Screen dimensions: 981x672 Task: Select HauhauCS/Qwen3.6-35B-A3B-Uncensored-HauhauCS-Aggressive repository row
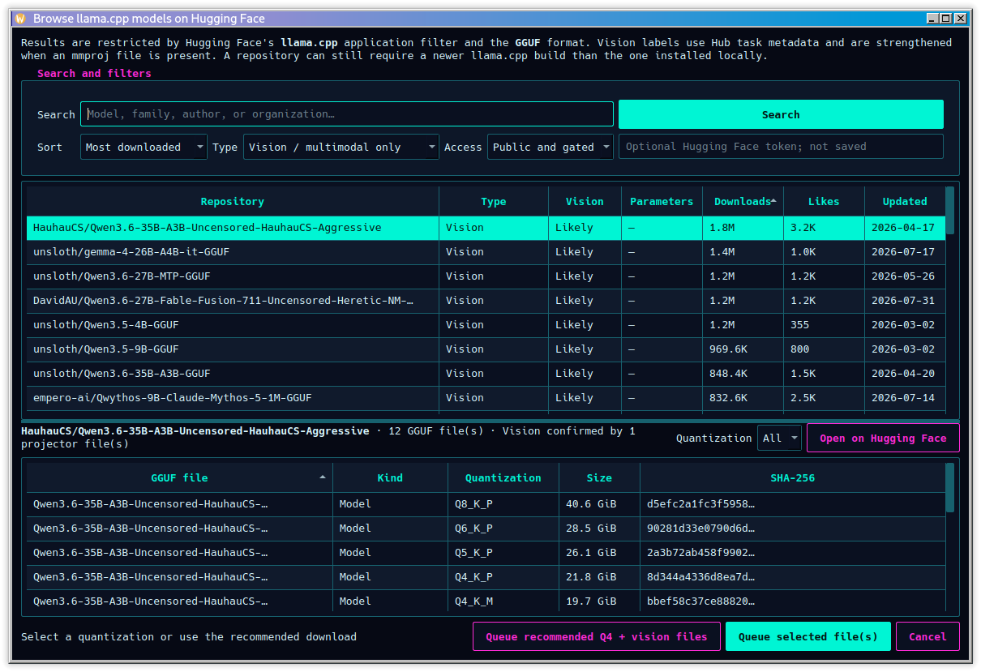[486, 228]
